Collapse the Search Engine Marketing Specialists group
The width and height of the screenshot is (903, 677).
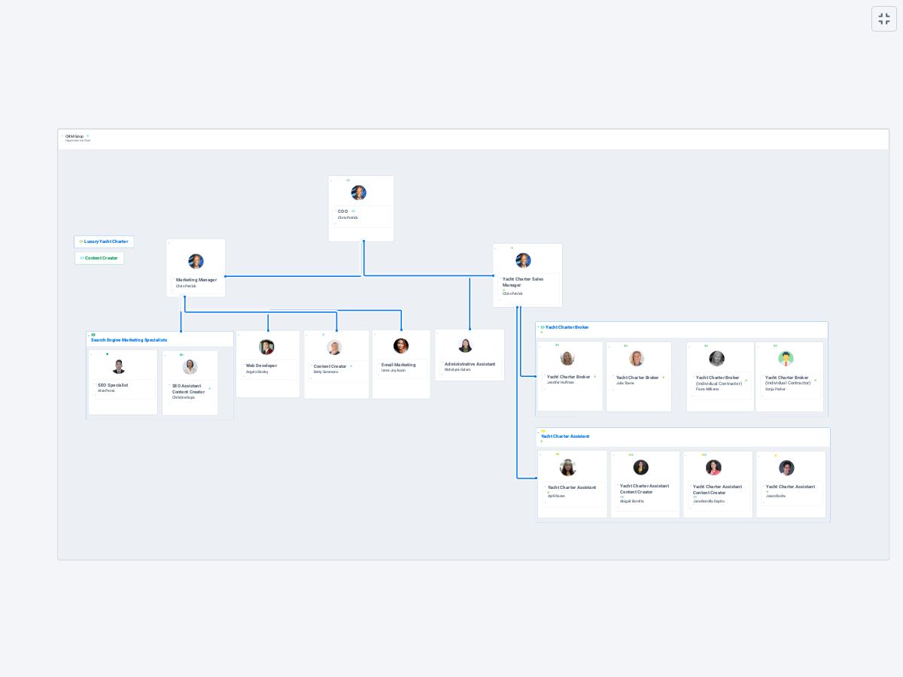[x=89, y=335]
